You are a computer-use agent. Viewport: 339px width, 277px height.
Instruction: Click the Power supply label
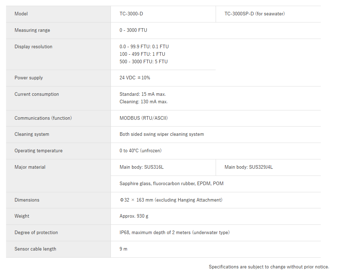coord(29,78)
